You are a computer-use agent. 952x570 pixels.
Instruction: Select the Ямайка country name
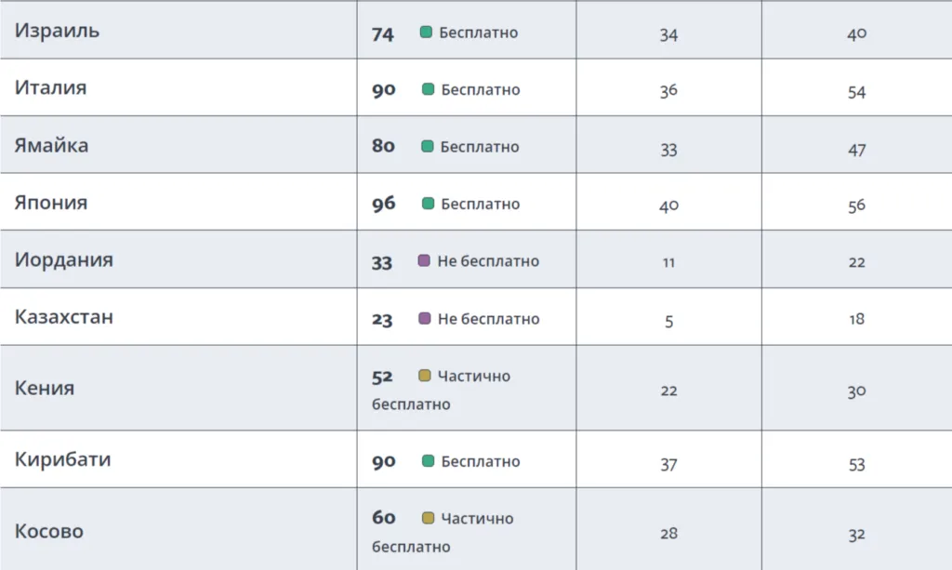(51, 145)
